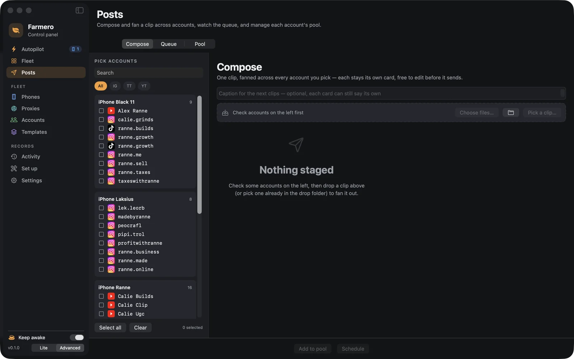Open Activity history icon
The height and width of the screenshot is (359, 574).
(x=14, y=157)
